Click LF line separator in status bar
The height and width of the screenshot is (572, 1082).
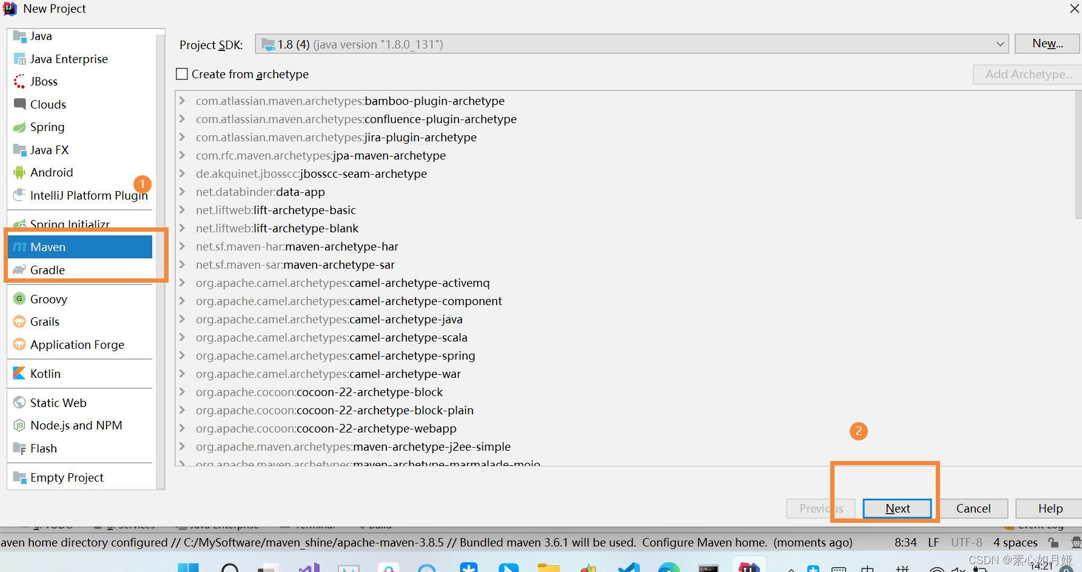933,542
